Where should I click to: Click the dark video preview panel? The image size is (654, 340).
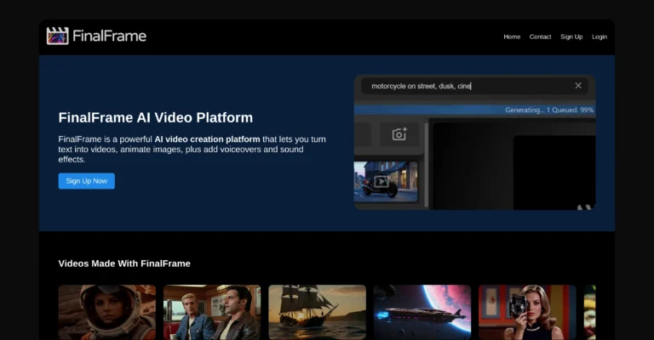513,164
